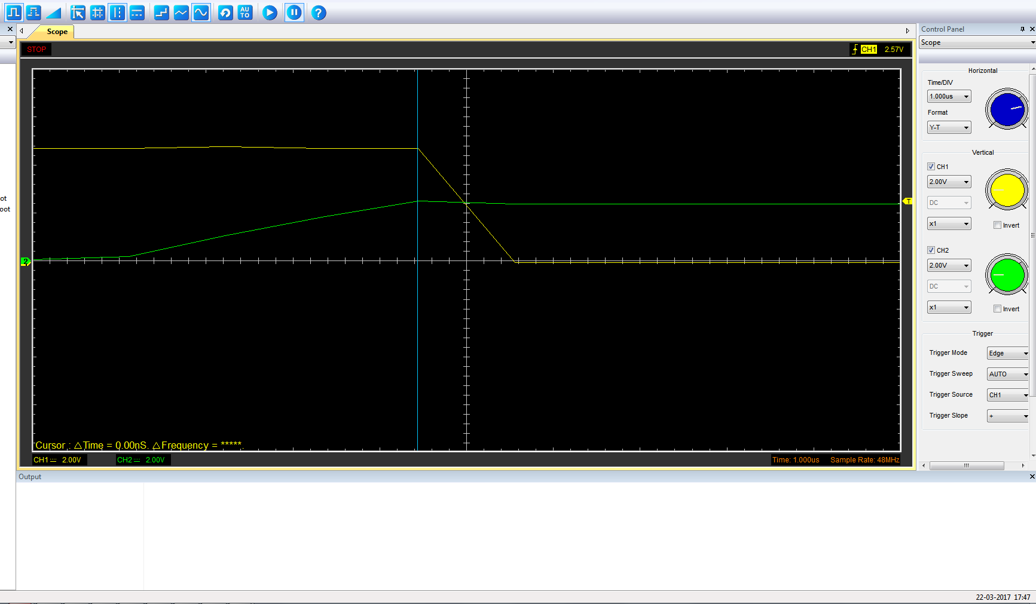Open the Time/DIV 1.000us dropdown

(x=949, y=96)
